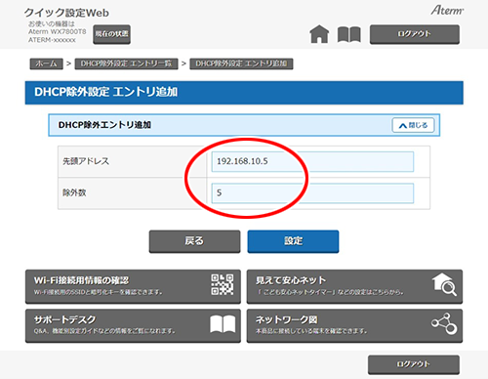The image size is (488, 379).
Task: Click the 先頭アドレス input field
Action: point(312,161)
